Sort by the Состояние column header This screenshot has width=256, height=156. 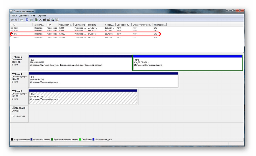pyautogui.click(x=80, y=25)
